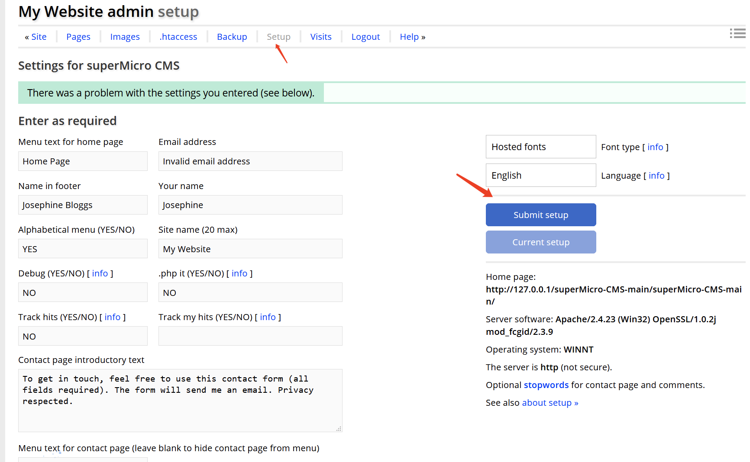Click the .php it YES/NO field
This screenshot has width=750, height=462.
pyautogui.click(x=250, y=292)
